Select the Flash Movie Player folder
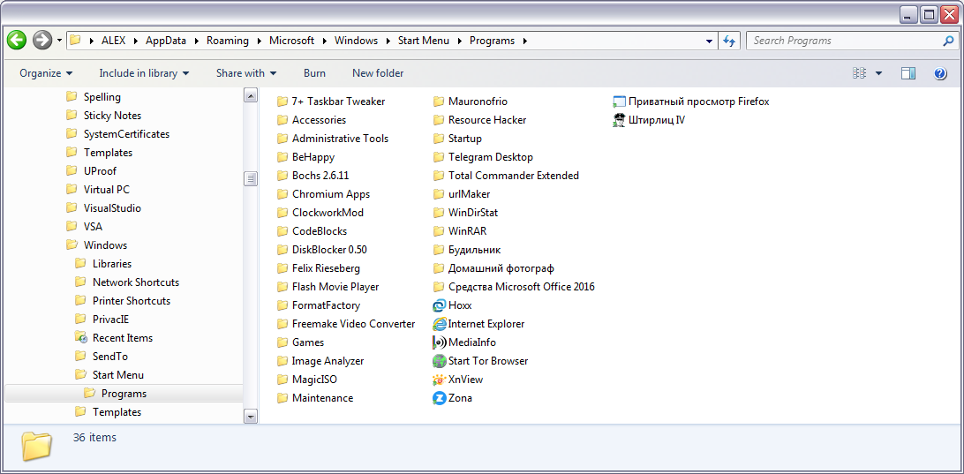Screen dimensions: 964x474 [328, 287]
